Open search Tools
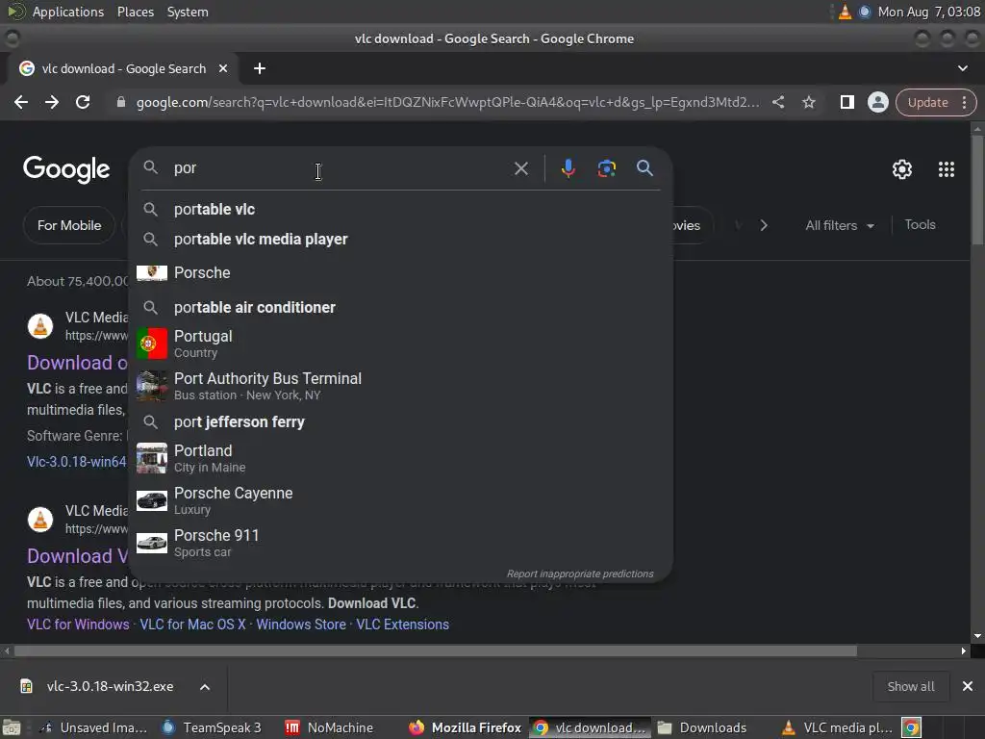Image resolution: width=985 pixels, height=739 pixels. 920,224
